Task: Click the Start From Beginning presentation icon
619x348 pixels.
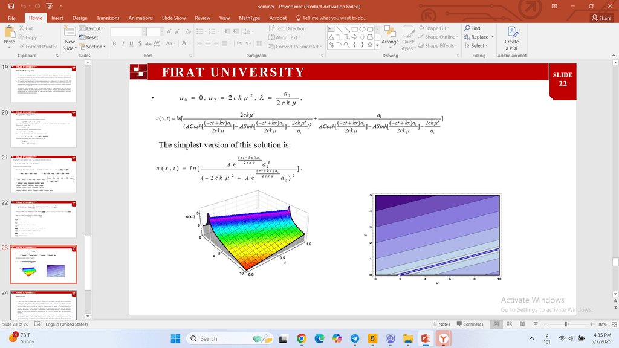Action: click(50, 6)
